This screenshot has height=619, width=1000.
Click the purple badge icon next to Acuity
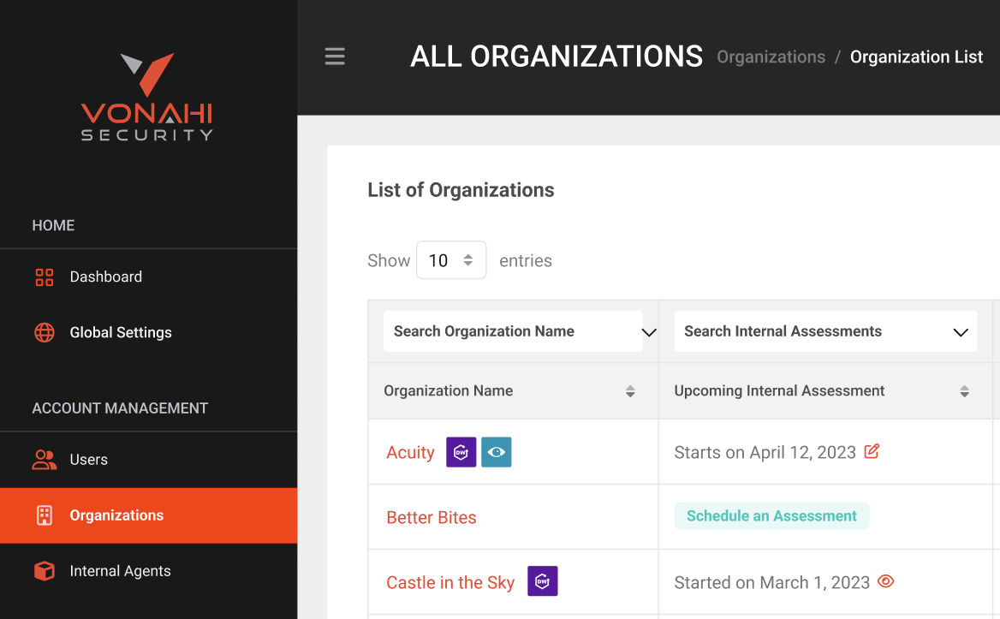(x=461, y=452)
